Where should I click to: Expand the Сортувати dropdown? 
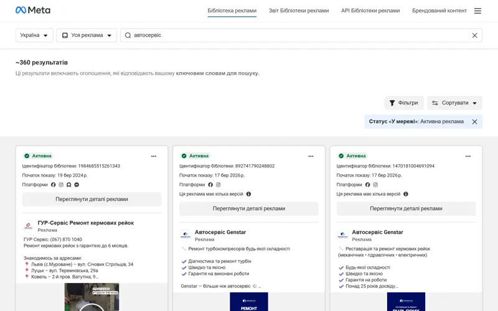[x=454, y=103]
